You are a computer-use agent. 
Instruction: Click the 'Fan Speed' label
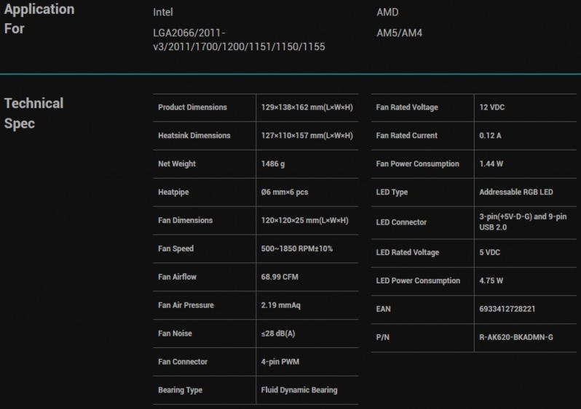coord(175,249)
